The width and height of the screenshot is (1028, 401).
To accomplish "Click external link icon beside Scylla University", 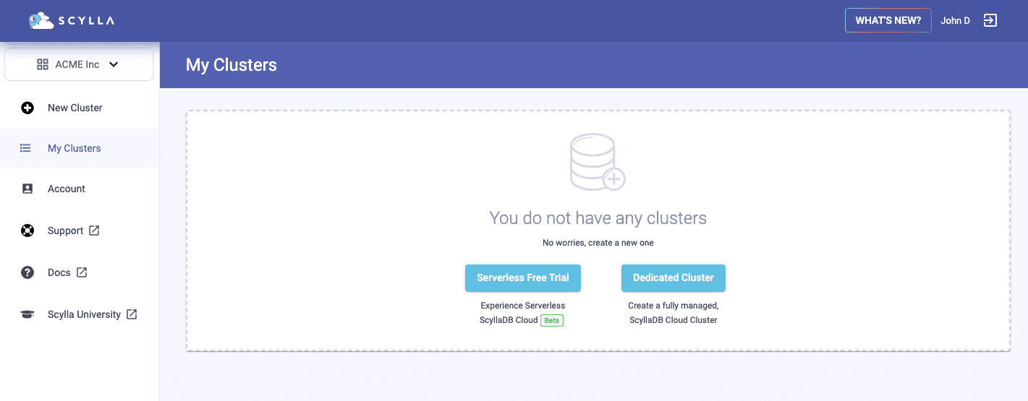I will (132, 314).
